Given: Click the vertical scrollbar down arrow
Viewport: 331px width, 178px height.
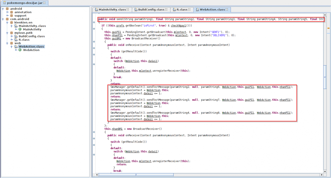Looking at the screenshot, I should [x=325, y=171].
